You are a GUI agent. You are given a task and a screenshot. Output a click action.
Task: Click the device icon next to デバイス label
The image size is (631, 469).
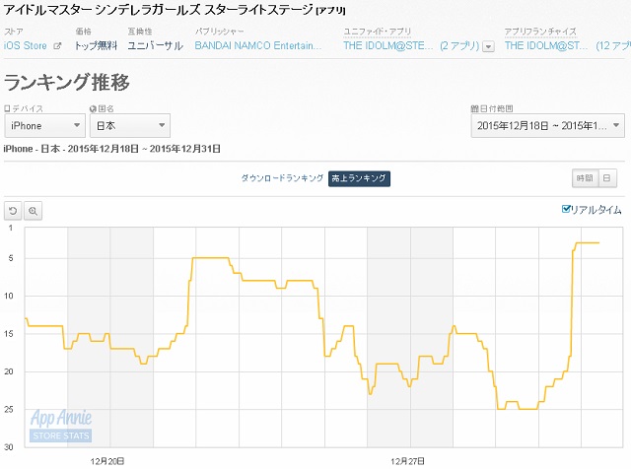click(7, 108)
